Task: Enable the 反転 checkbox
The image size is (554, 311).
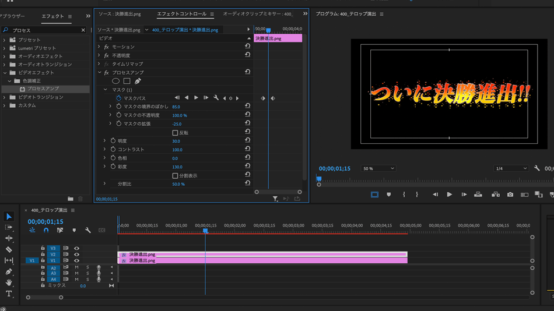Action: tap(175, 133)
